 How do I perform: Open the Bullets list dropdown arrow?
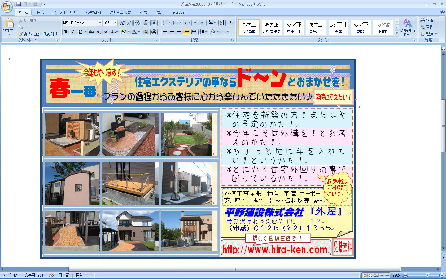(170, 23)
